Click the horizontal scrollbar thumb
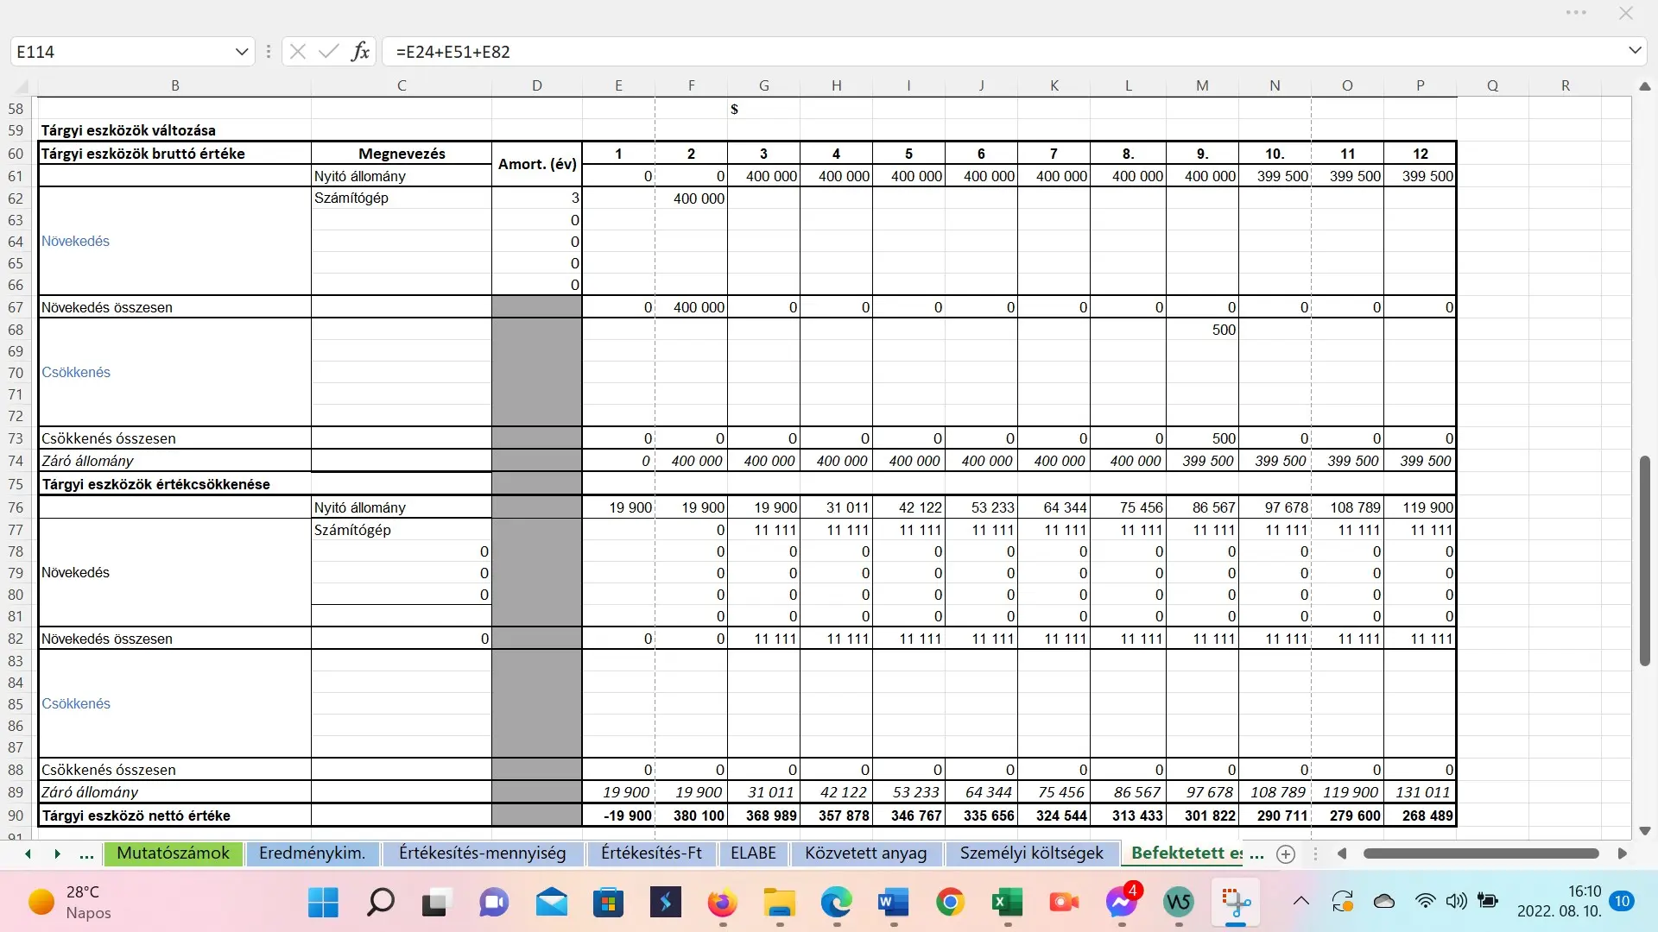1658x932 pixels. click(1480, 853)
